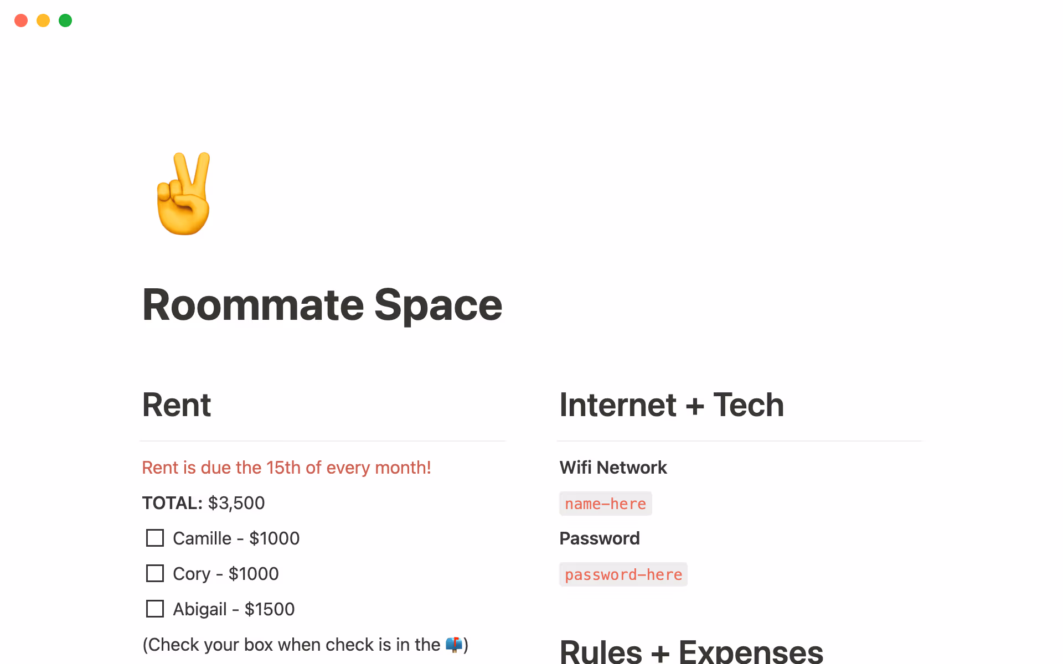The width and height of the screenshot is (1063, 664).
Task: Edit the password-here placeholder
Action: (623, 574)
